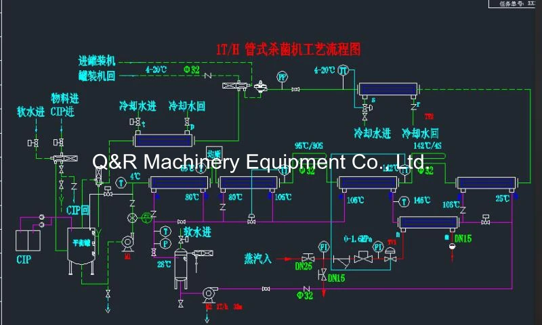Click the steam trap beside the right DN15 label
The width and height of the screenshot is (542, 325).
click(x=452, y=246)
